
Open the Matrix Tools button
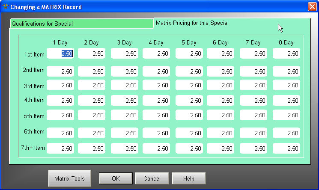pyautogui.click(x=69, y=178)
